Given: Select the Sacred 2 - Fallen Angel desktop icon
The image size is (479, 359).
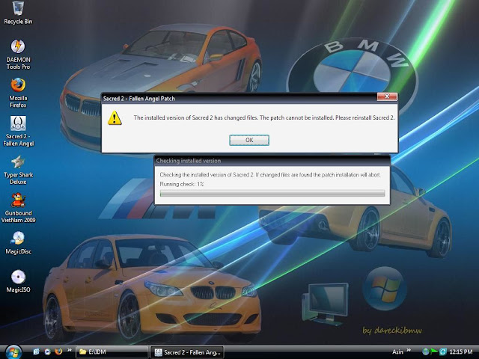Looking at the screenshot, I should click(18, 132).
